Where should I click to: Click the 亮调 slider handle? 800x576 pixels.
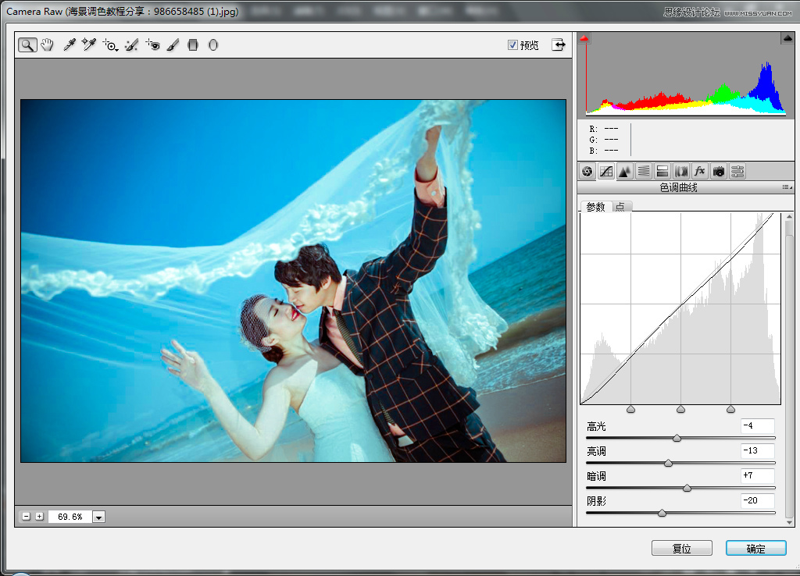(x=668, y=463)
